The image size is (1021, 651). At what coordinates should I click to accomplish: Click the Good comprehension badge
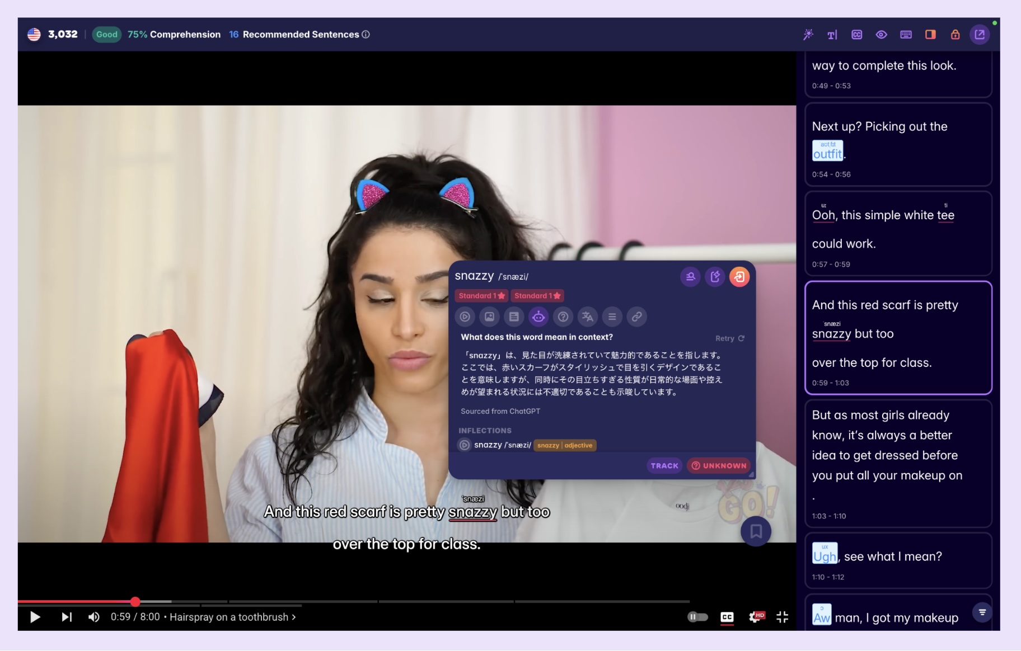(106, 35)
